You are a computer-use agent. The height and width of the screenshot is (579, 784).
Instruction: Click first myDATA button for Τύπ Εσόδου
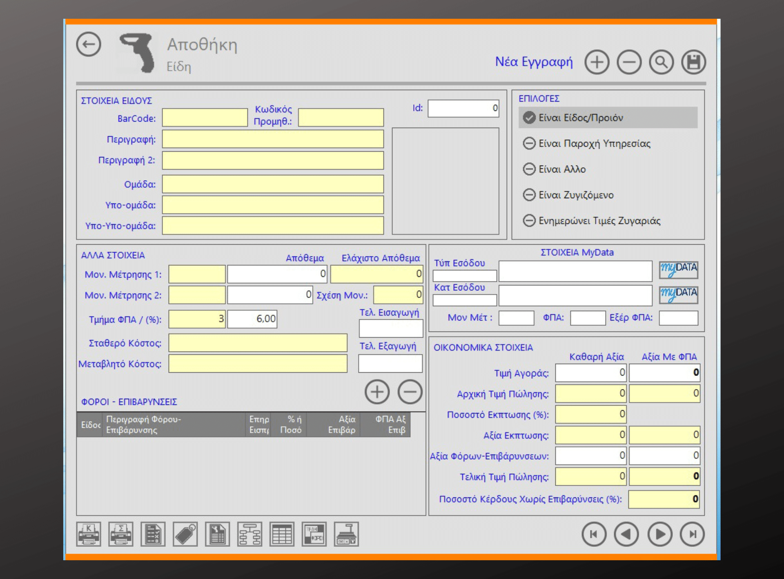pyautogui.click(x=678, y=270)
